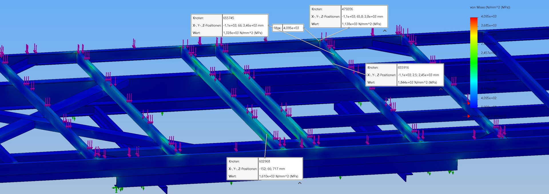This screenshot has height=194, width=549.
Task: Collapse the node 655916 callout chevron
Action: [441, 89]
